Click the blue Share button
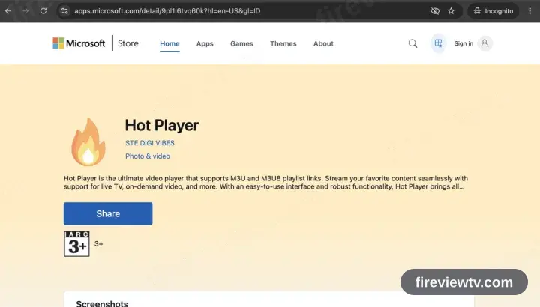Image resolution: width=540 pixels, height=307 pixels. point(108,213)
